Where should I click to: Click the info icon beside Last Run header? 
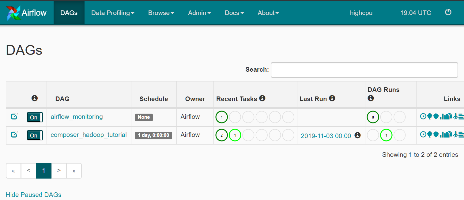point(332,98)
